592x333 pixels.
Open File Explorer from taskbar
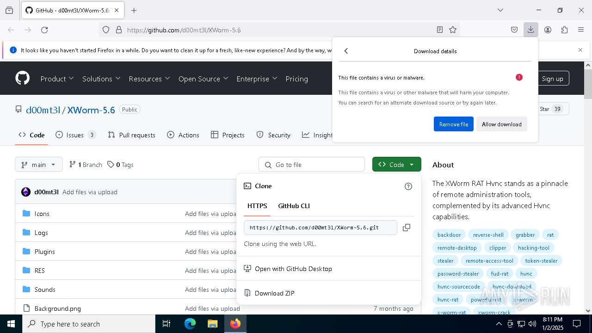click(212, 324)
